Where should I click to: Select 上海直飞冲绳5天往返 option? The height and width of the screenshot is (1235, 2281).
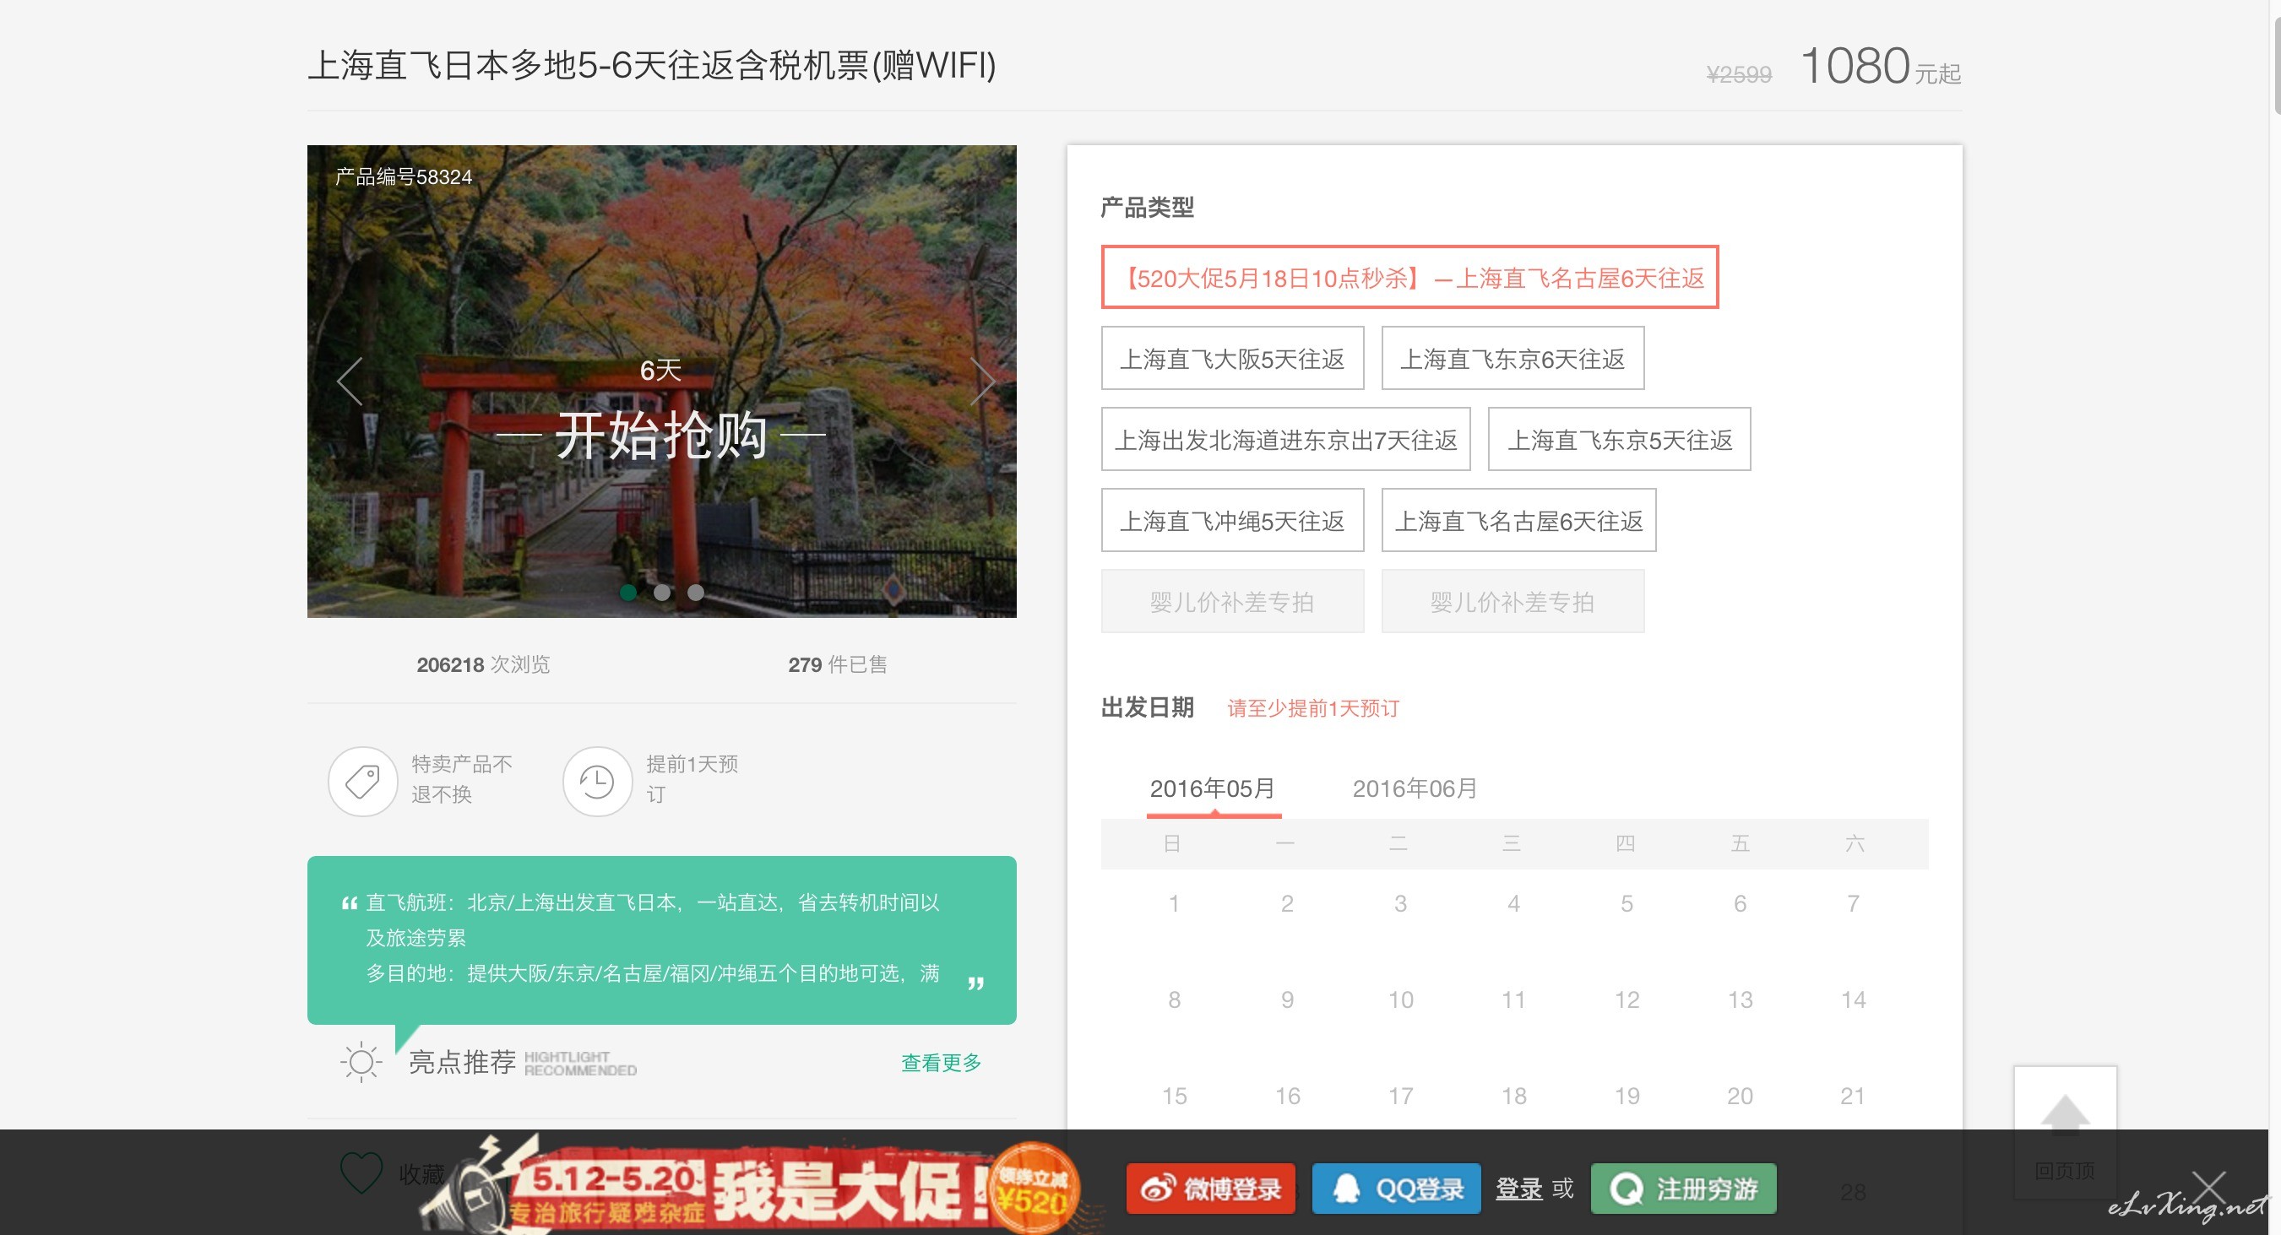(x=1233, y=521)
